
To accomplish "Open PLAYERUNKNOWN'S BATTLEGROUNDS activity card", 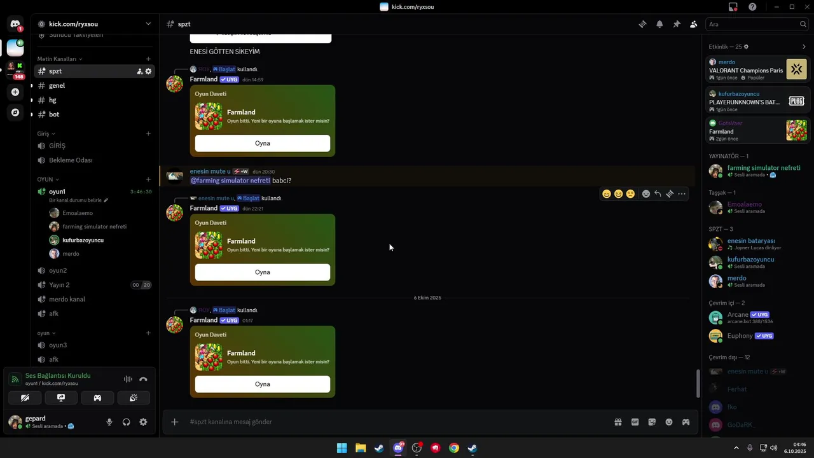I will click(x=757, y=101).
